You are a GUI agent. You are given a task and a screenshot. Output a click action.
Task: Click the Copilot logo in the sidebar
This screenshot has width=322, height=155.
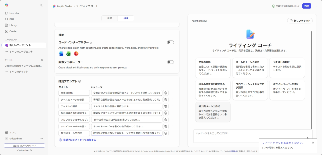[7, 5]
